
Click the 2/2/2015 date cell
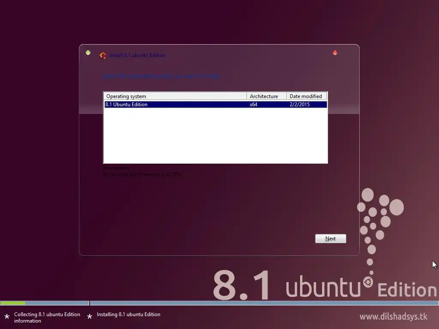(x=300, y=105)
